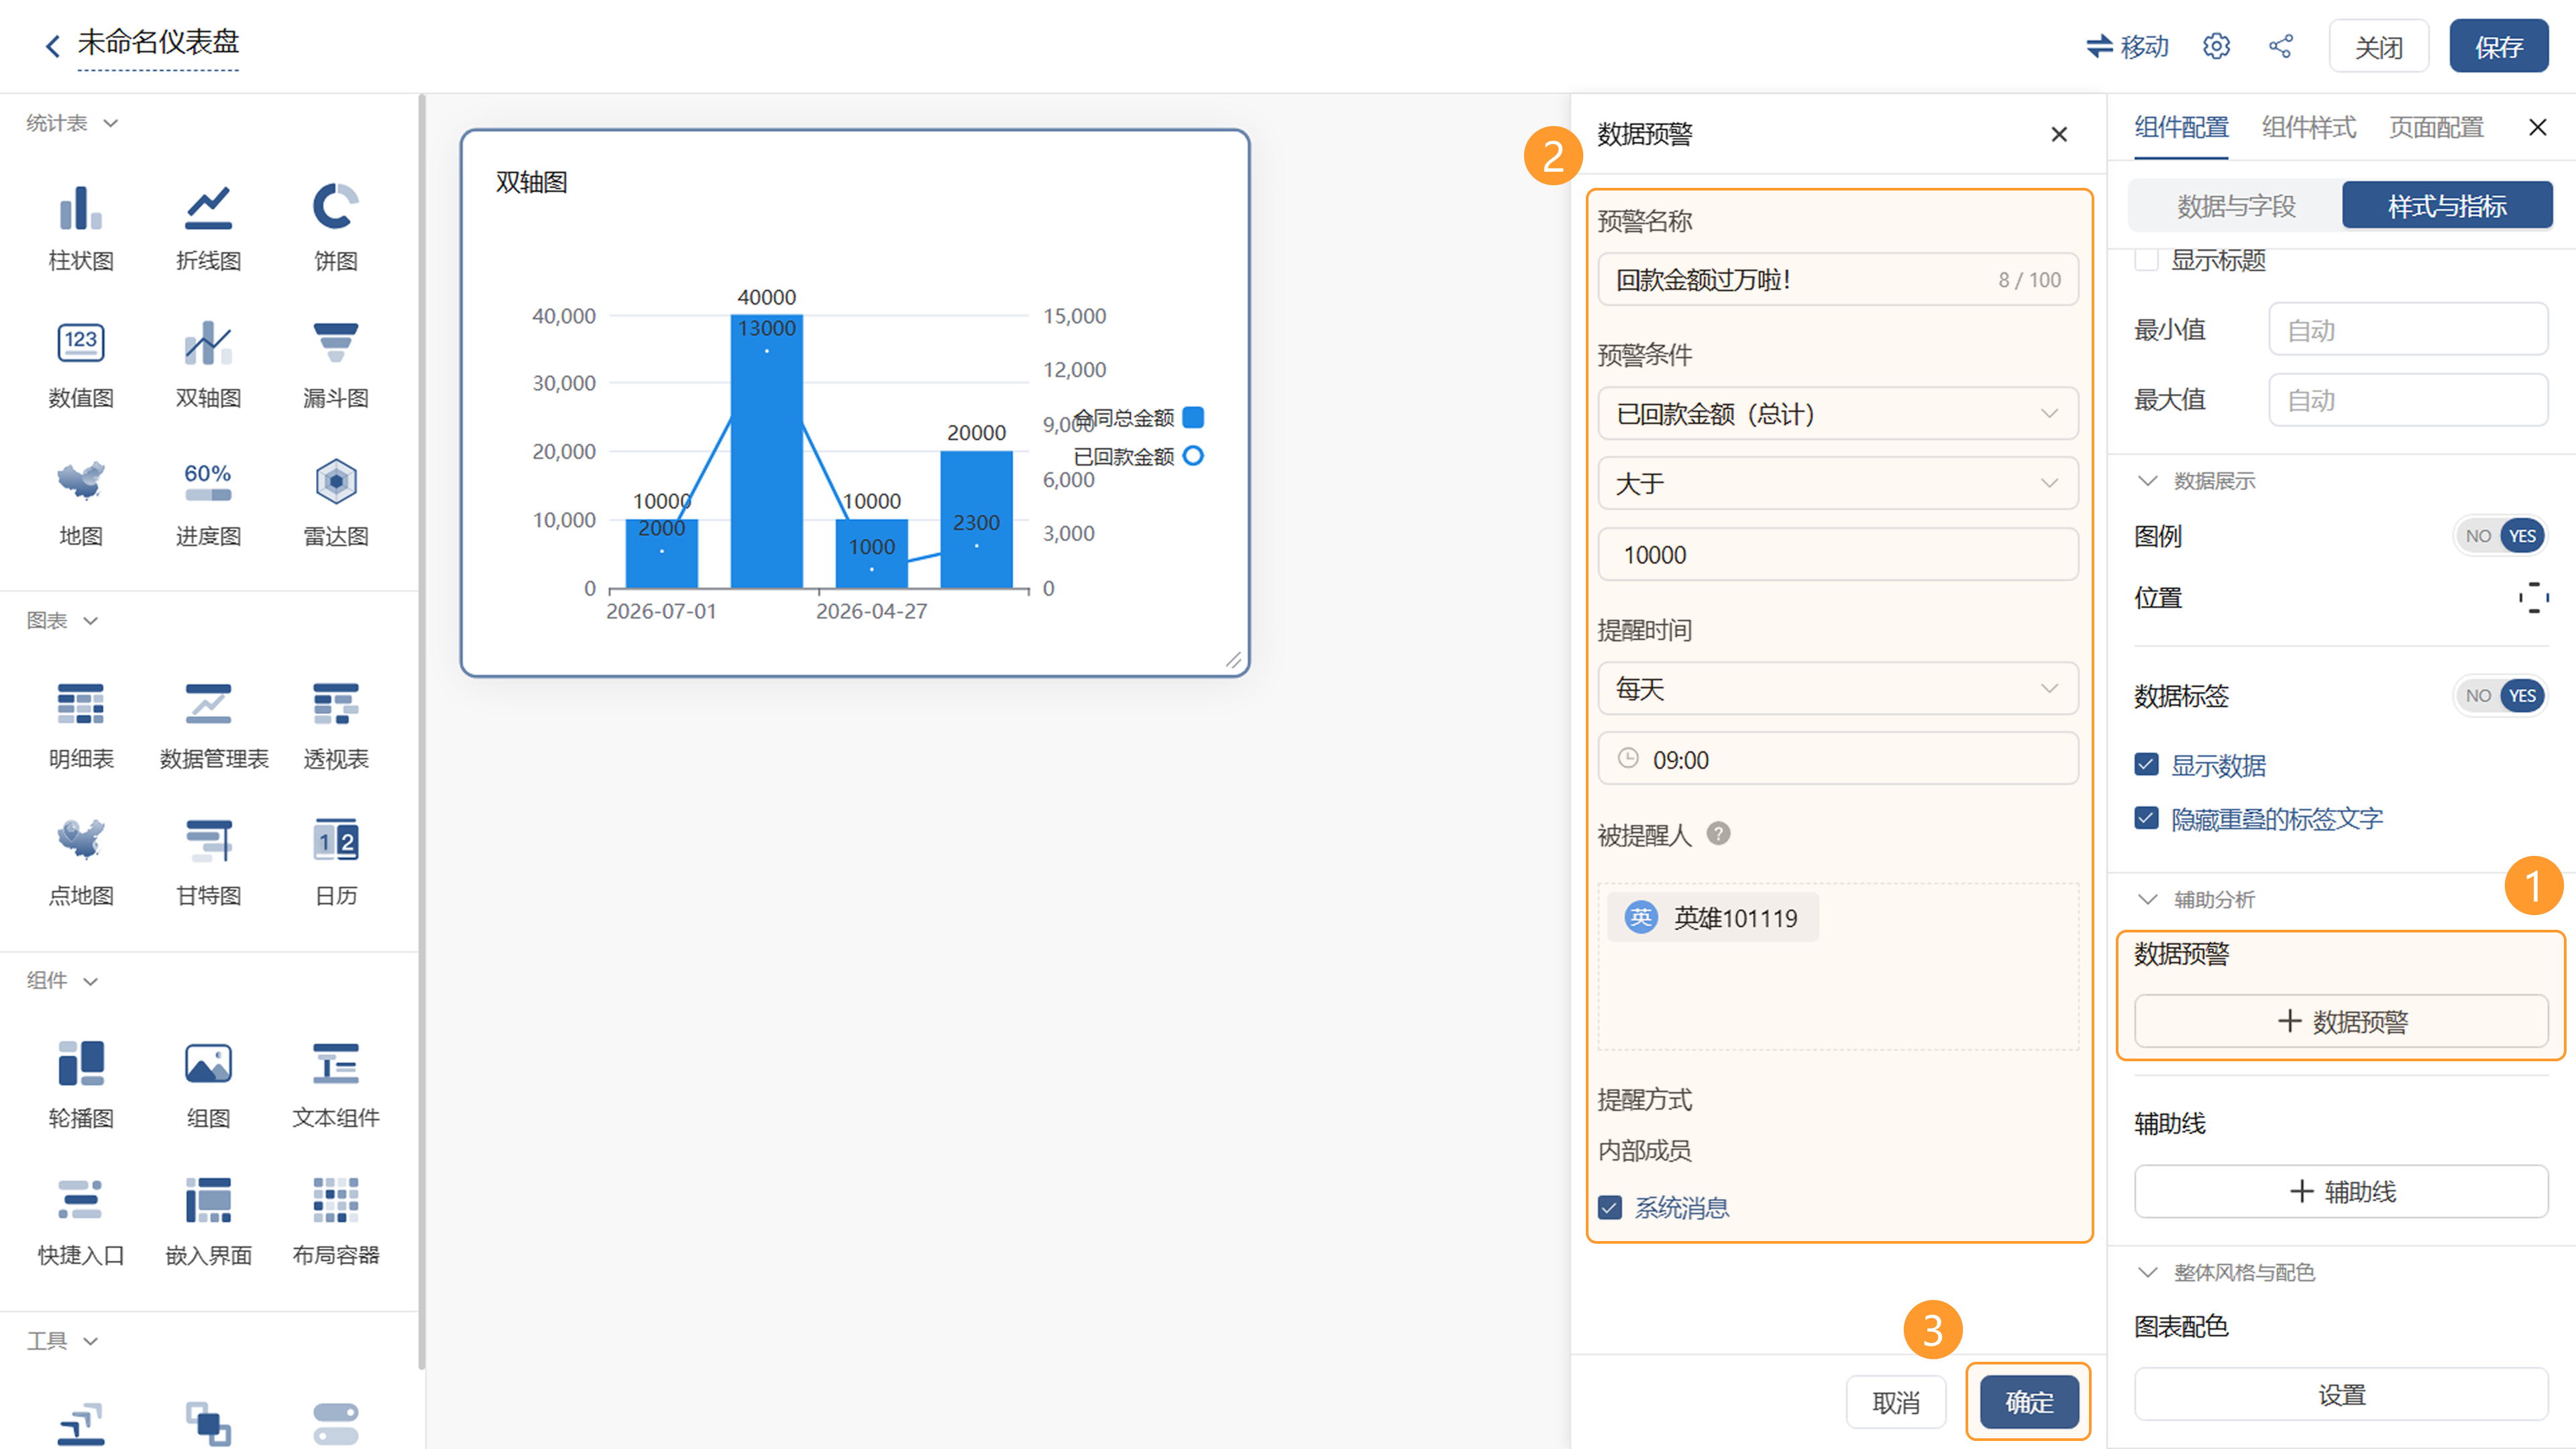Add a 漏斗图 funnel chart component

click(336, 365)
